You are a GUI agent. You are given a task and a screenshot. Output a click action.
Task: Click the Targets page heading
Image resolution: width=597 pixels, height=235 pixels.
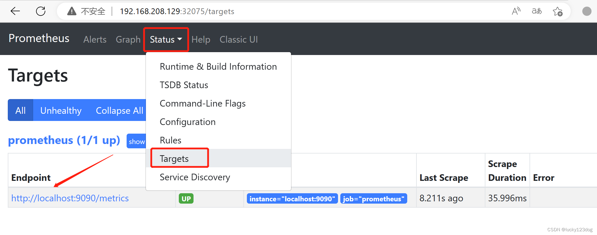(x=38, y=76)
